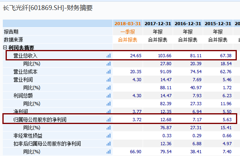The image size is (240, 156).
Task: Click the 88.11 growth value
Action: click(x=165, y=88)
